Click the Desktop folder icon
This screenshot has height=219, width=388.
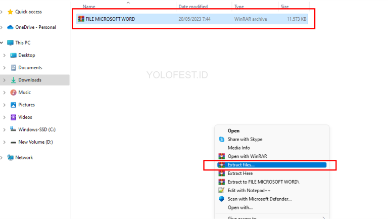tap(13, 55)
